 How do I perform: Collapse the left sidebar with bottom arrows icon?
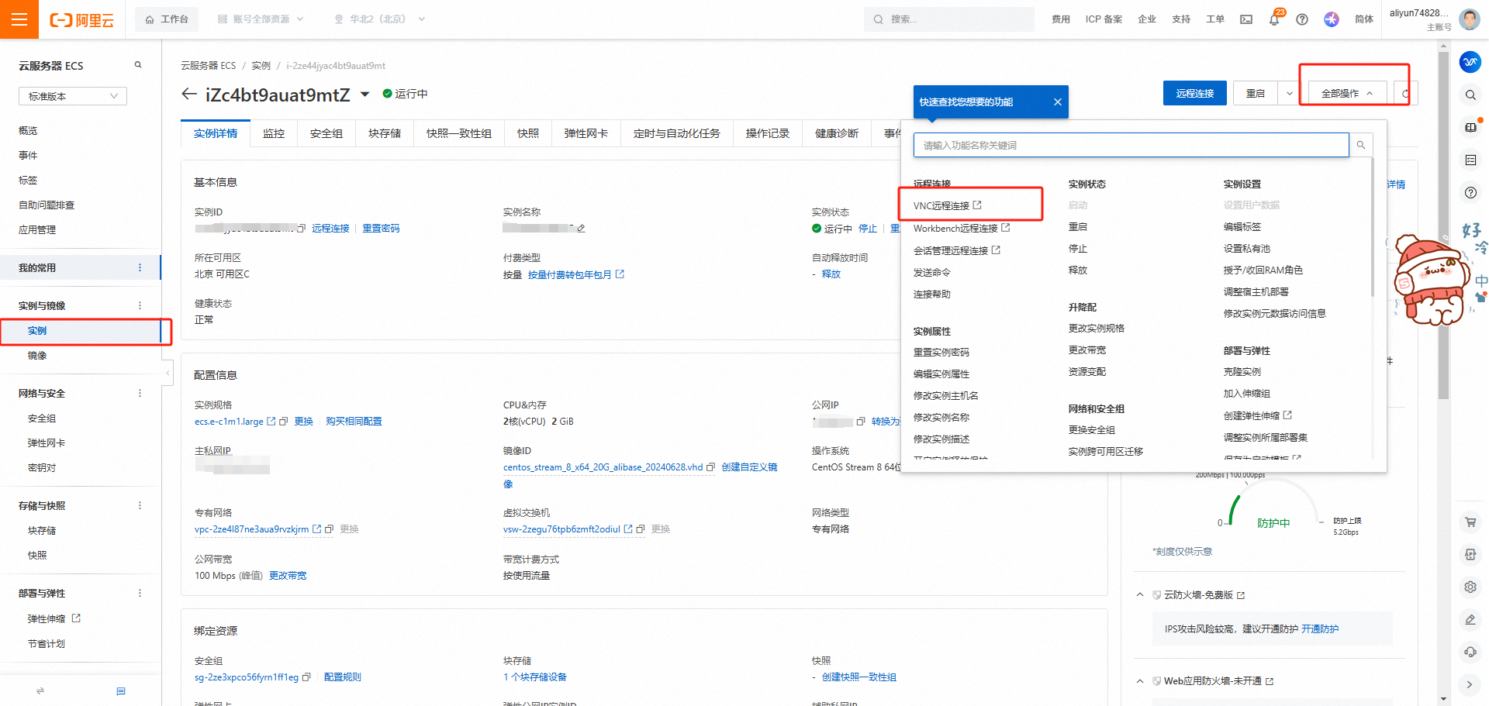click(x=40, y=691)
